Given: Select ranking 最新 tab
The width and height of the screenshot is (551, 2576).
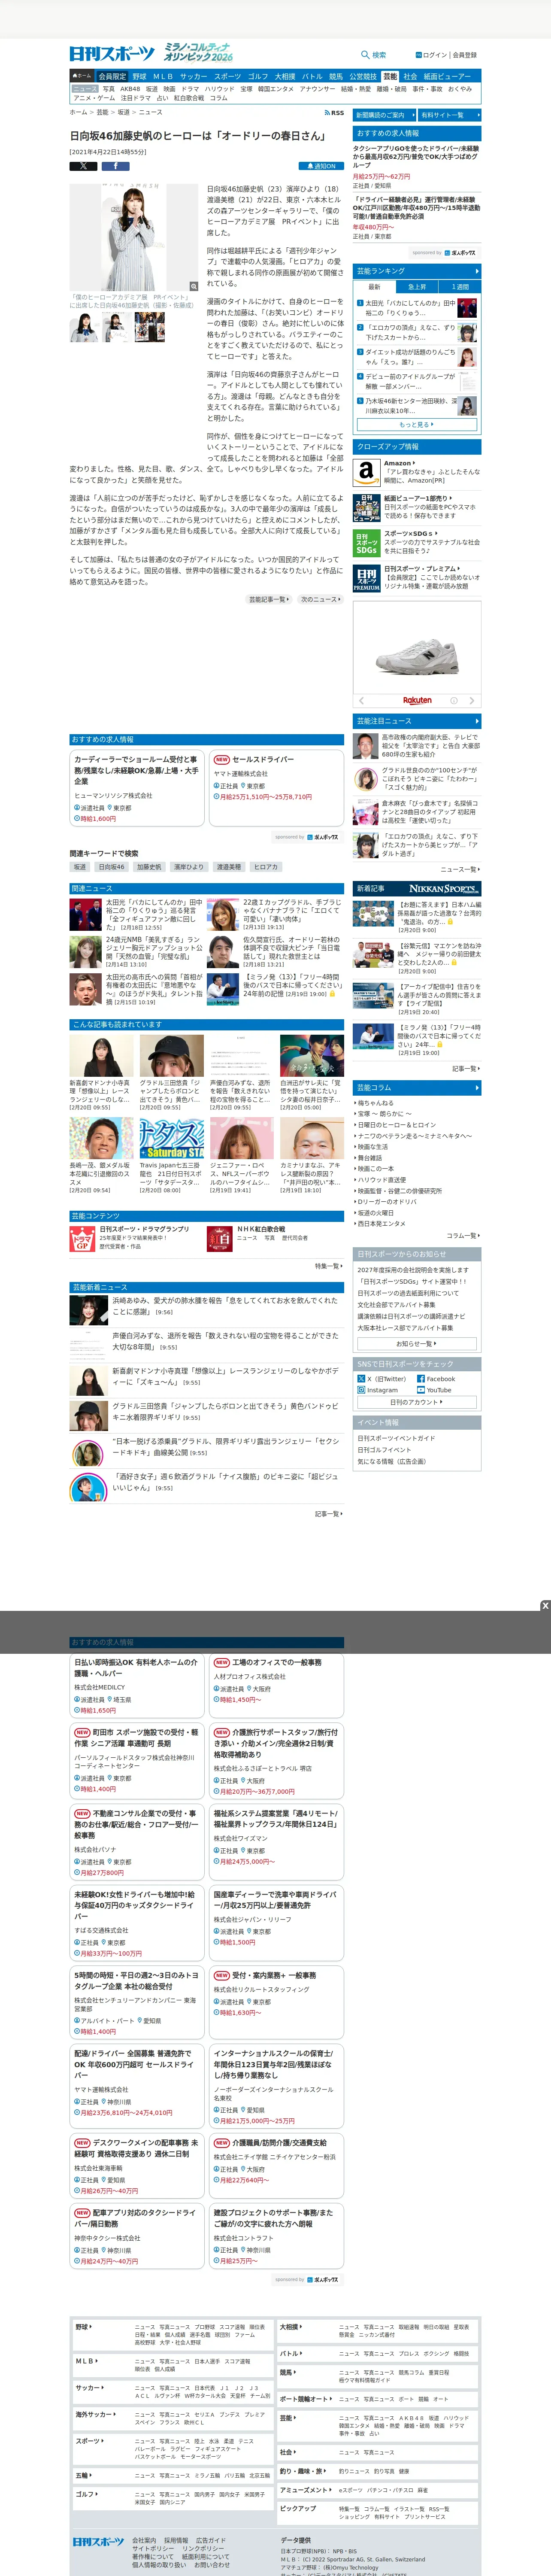Looking at the screenshot, I should 375,287.
